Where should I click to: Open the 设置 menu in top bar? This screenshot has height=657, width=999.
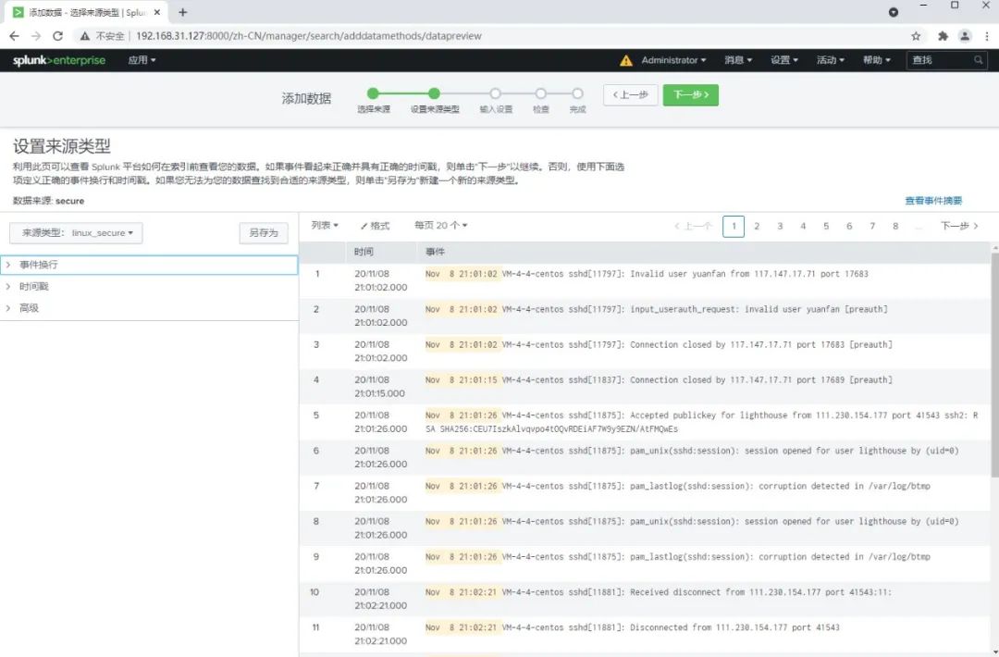click(783, 60)
